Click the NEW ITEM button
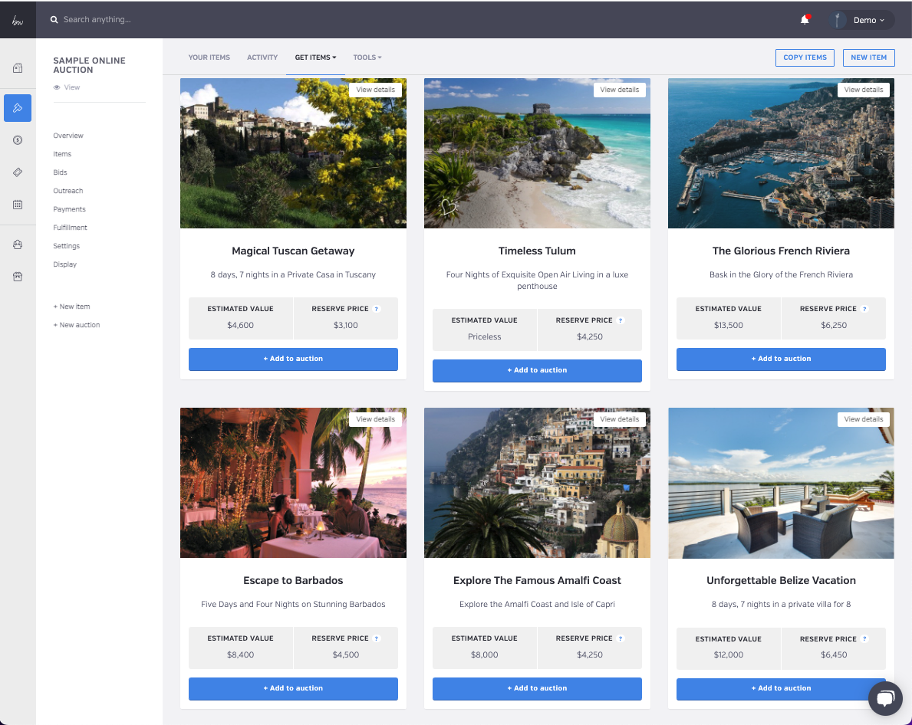The height and width of the screenshot is (725, 912). click(x=868, y=57)
